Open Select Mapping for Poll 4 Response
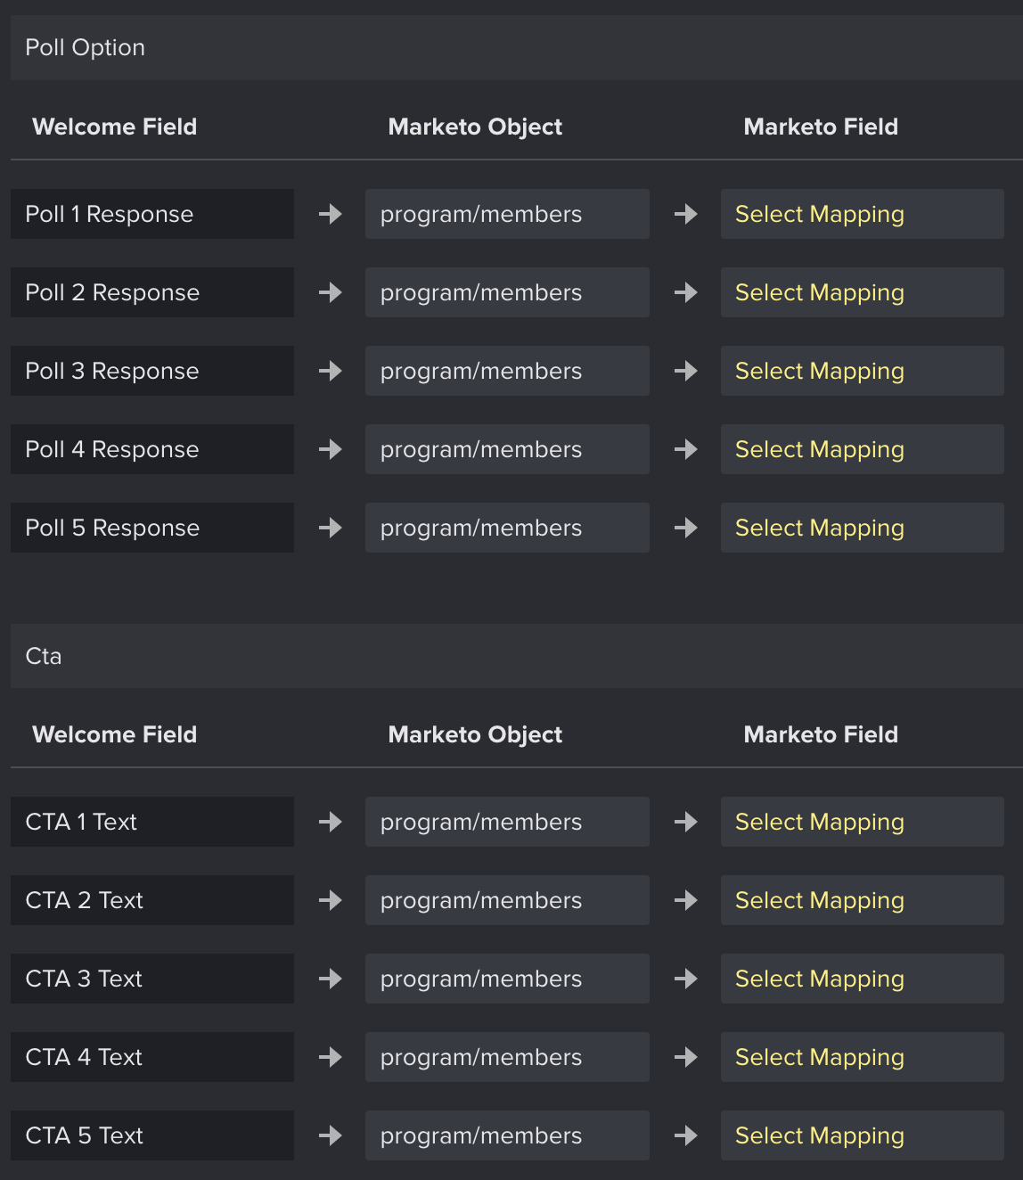Image resolution: width=1023 pixels, height=1180 pixels. tap(862, 449)
